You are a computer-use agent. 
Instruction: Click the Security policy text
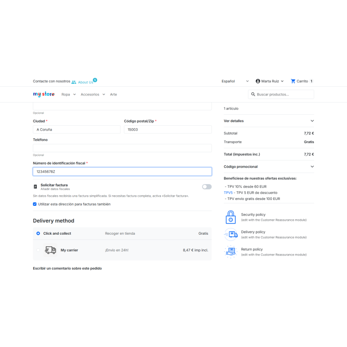pyautogui.click(x=253, y=214)
